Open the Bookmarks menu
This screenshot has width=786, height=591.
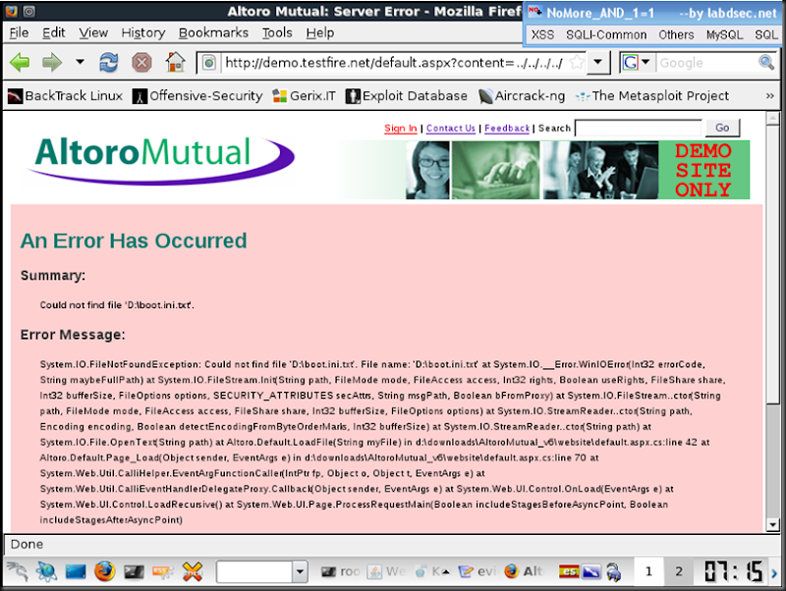pyautogui.click(x=213, y=33)
